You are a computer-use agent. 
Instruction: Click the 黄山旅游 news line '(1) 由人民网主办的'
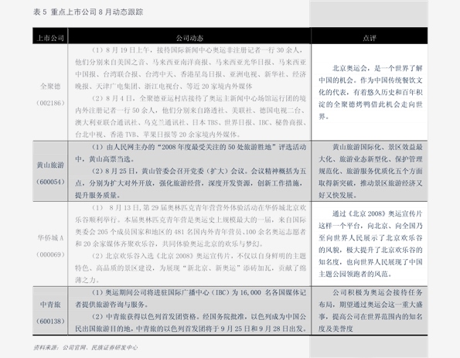point(199,147)
